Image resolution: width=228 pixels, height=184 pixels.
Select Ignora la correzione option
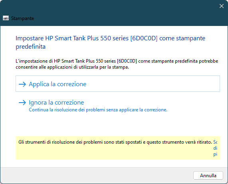pyautogui.click(x=118, y=106)
